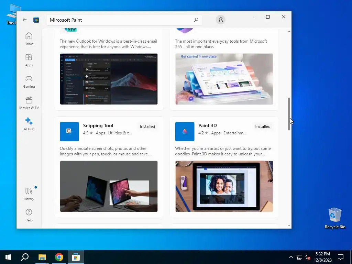Open the Apps section in sidebar
The image size is (352, 264).
29,60
